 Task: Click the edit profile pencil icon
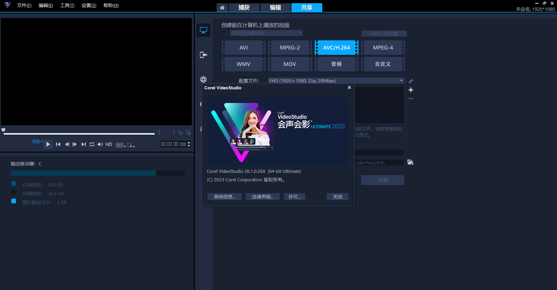click(411, 81)
